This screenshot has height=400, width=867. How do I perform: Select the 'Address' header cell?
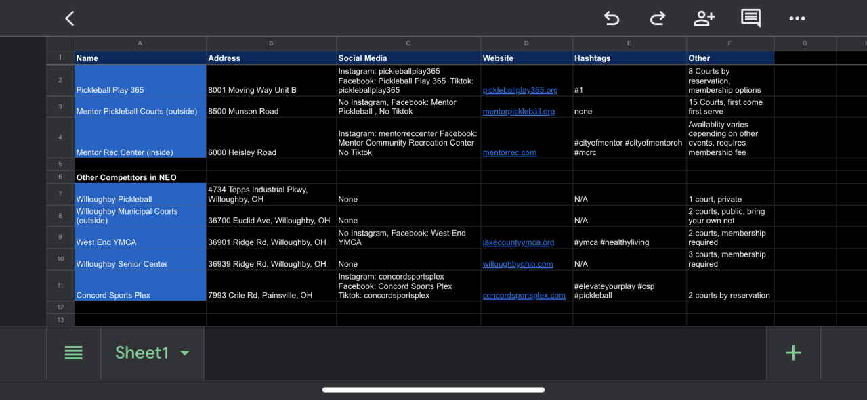coord(272,58)
